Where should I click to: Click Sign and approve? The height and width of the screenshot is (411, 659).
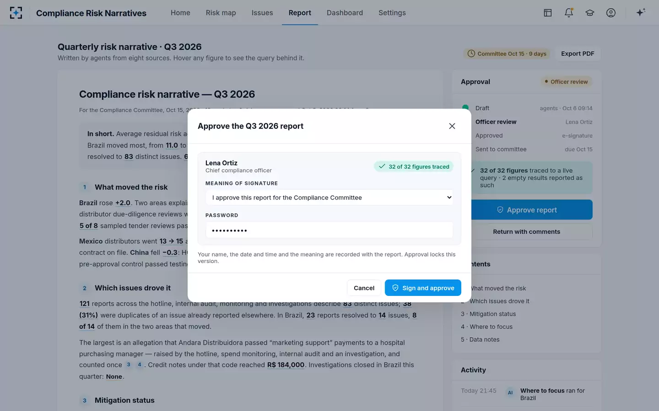pyautogui.click(x=423, y=288)
